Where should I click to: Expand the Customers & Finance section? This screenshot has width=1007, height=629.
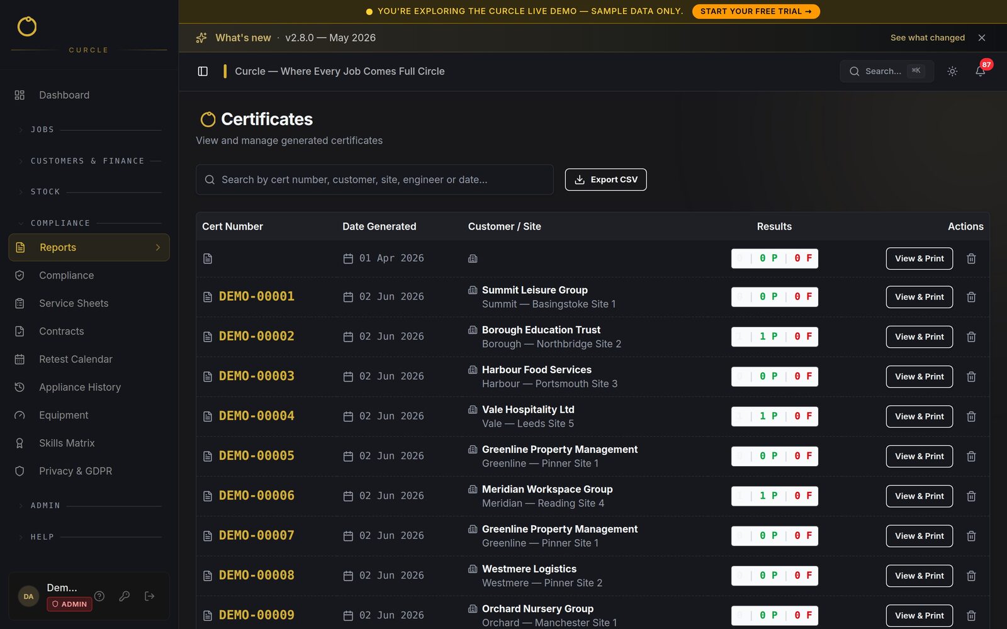[x=89, y=161]
